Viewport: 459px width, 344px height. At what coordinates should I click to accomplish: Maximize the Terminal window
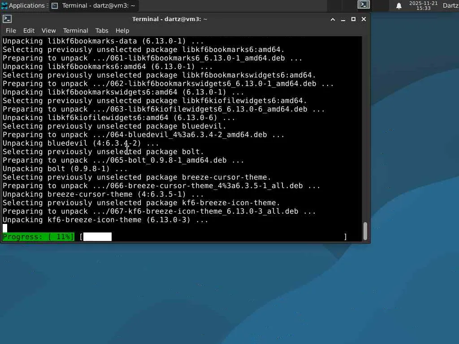353,19
